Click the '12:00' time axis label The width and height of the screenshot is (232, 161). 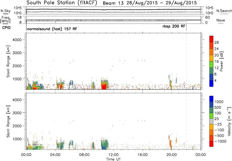113,155
